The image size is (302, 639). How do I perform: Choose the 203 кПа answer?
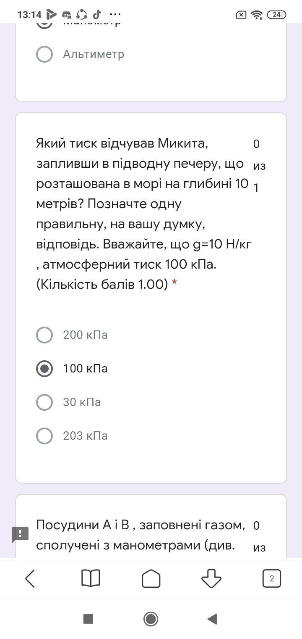[x=44, y=436]
